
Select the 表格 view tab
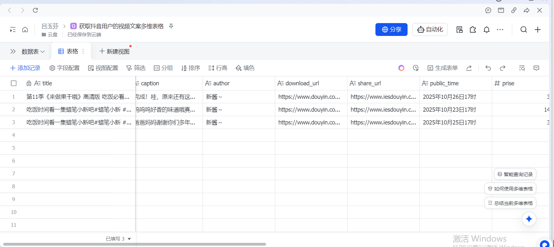(x=68, y=51)
